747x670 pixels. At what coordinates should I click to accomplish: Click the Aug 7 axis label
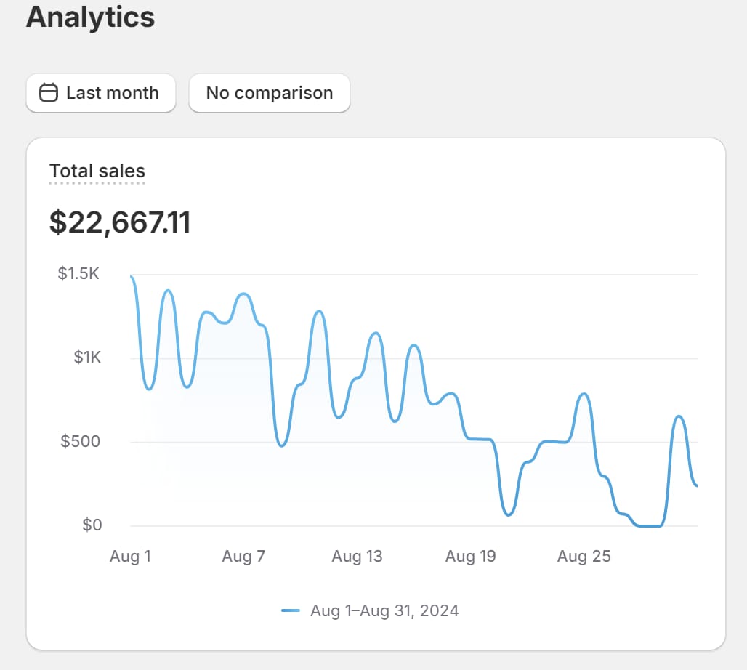point(243,556)
